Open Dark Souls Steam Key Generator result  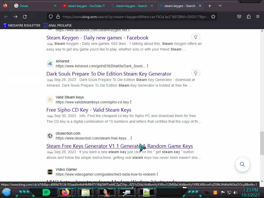[109, 74]
